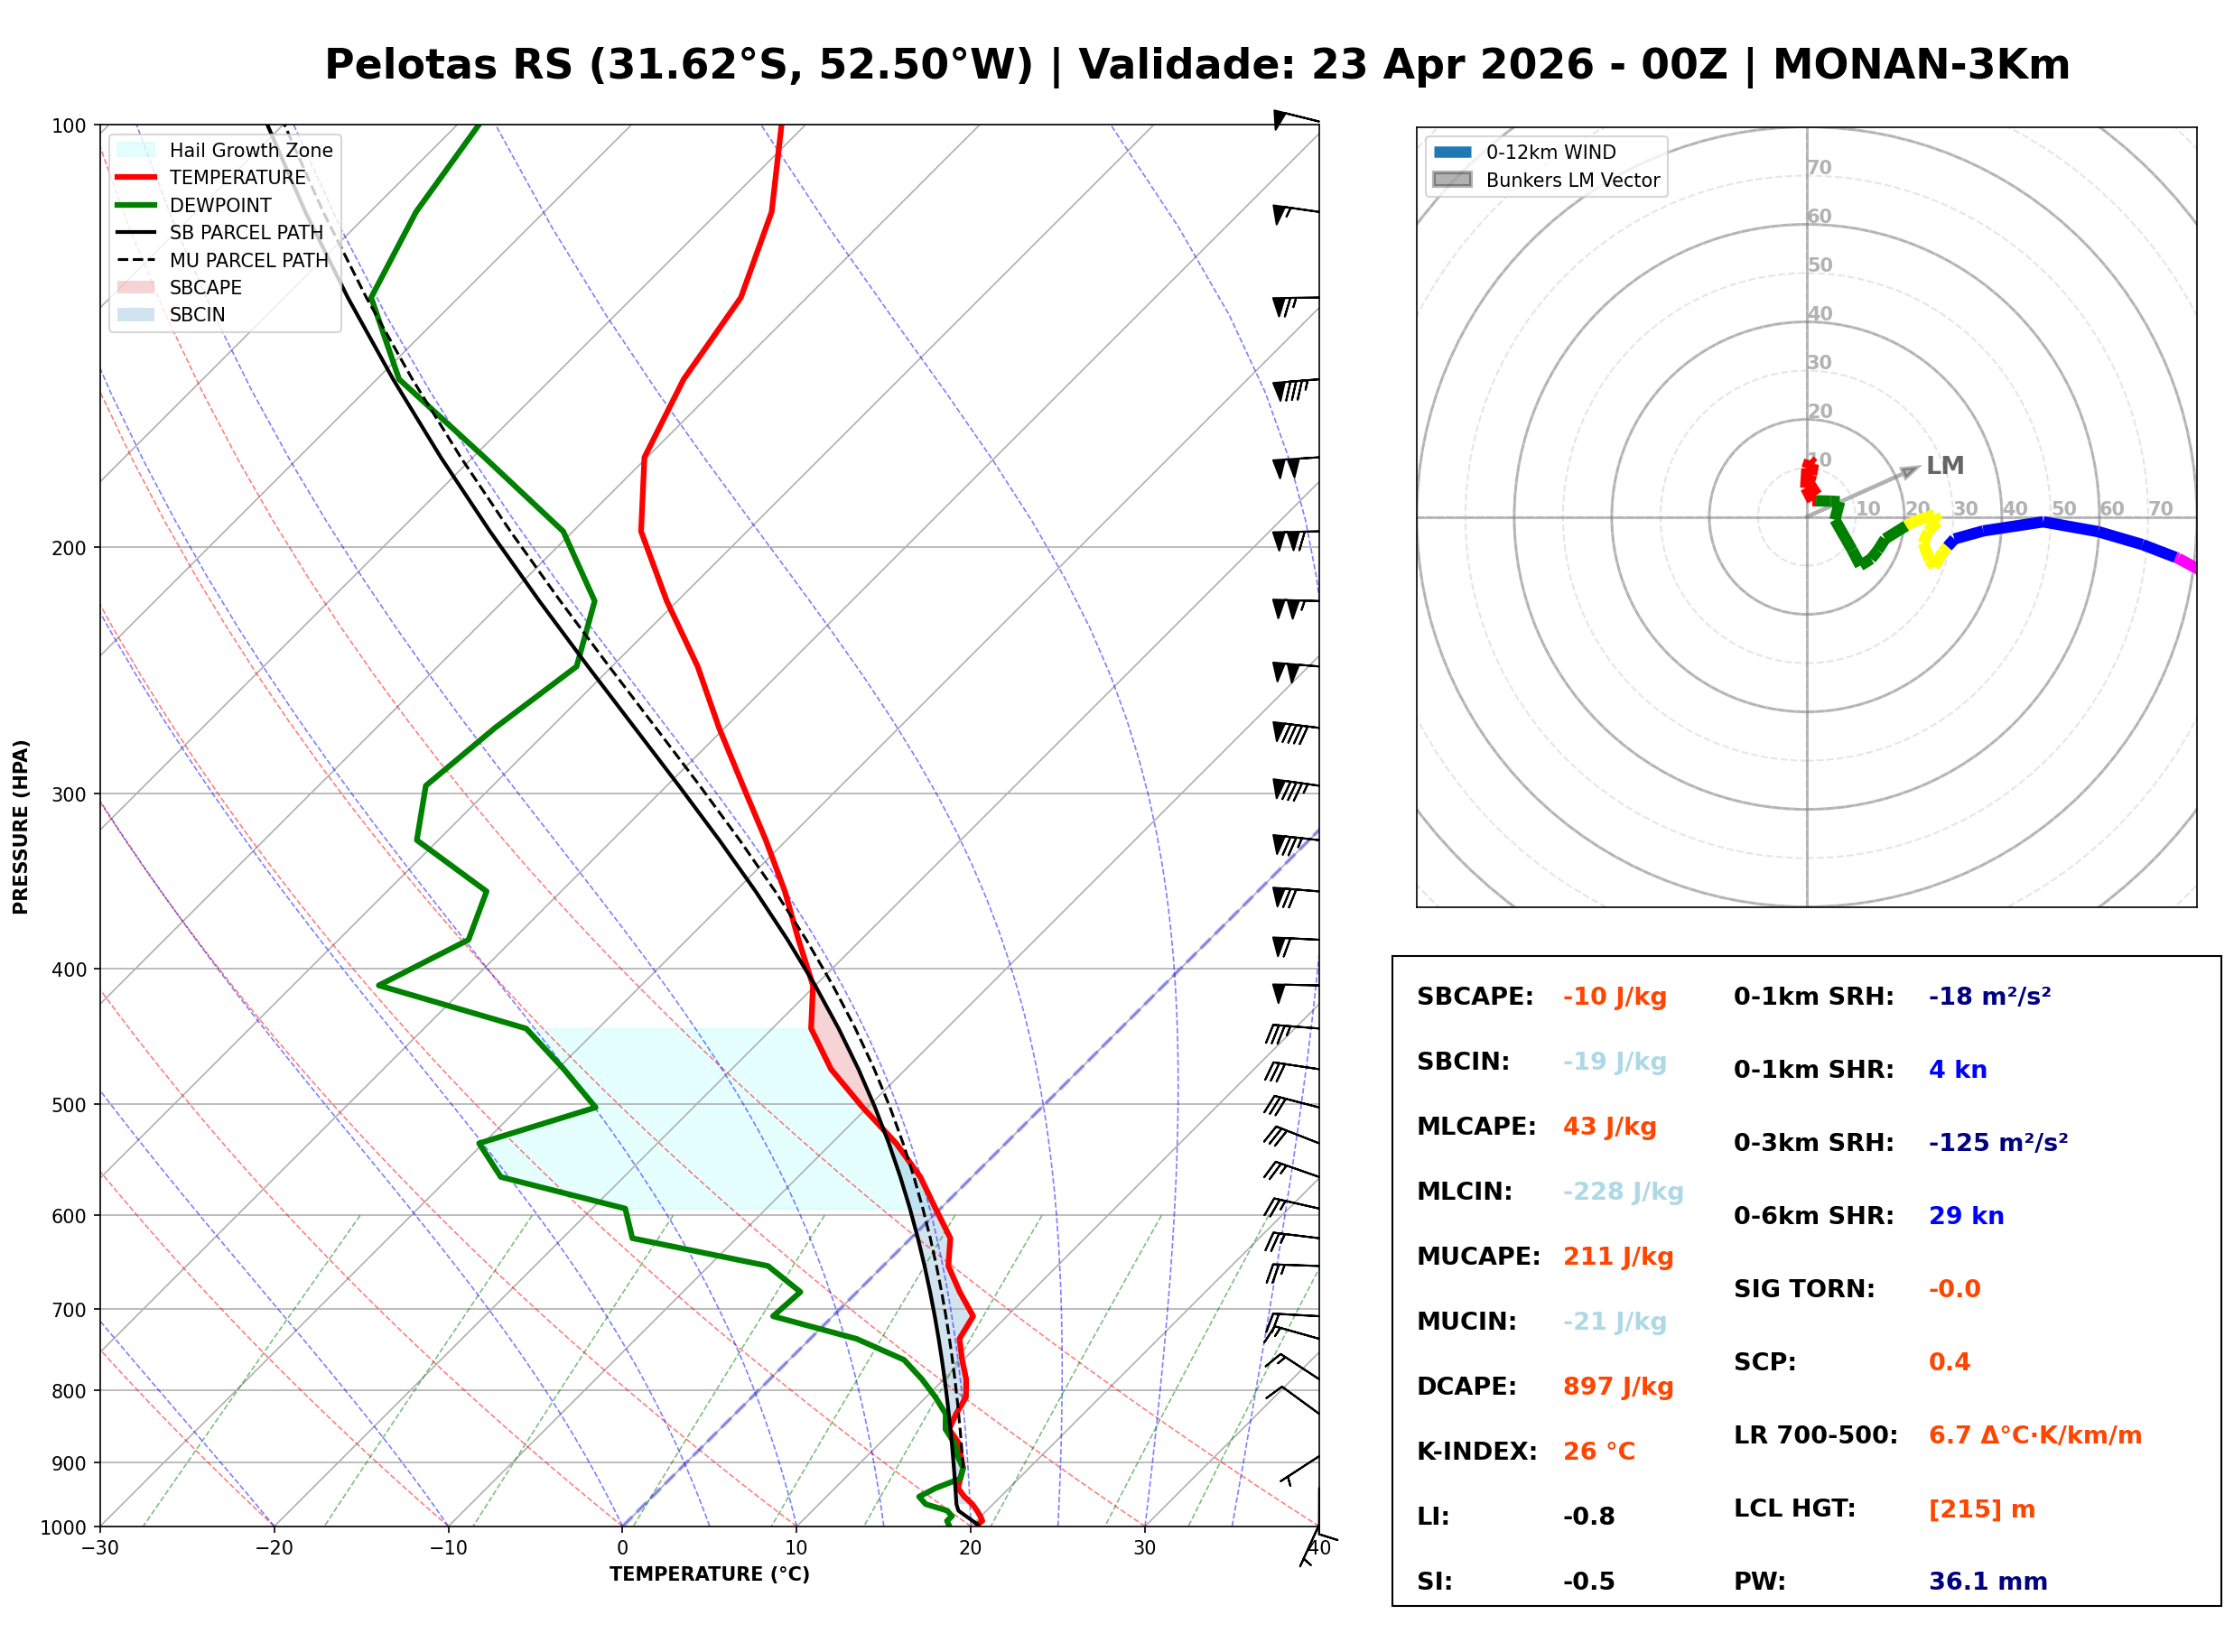Click the red TEMPERATURE legend line
Screen dimensions: 2234x1652
tap(136, 177)
